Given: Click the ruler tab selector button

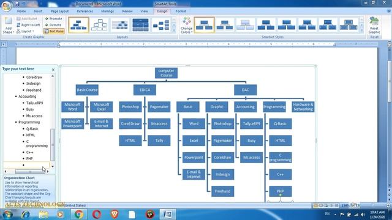Looking at the screenshot, I should 4,45.
